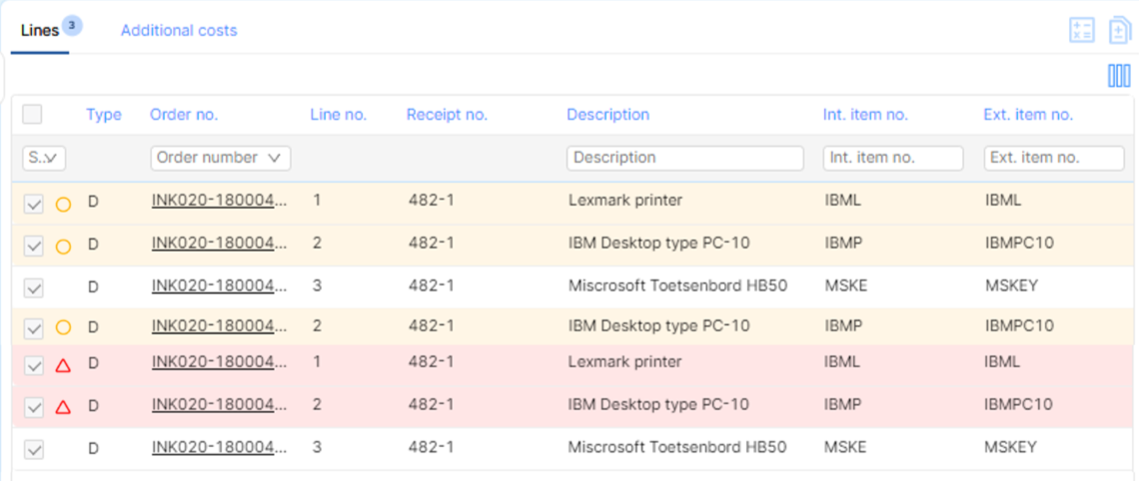Switch to the Additional costs tab
1139x481 pixels.
pyautogui.click(x=179, y=31)
